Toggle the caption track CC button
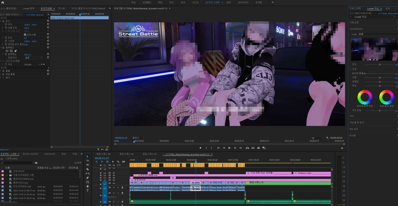This screenshot has width=398, height=206. (124, 162)
